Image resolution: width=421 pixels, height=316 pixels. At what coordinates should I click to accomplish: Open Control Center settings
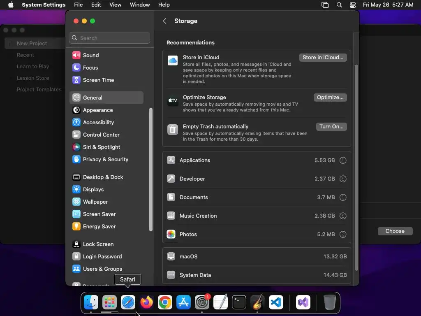pyautogui.click(x=106, y=135)
